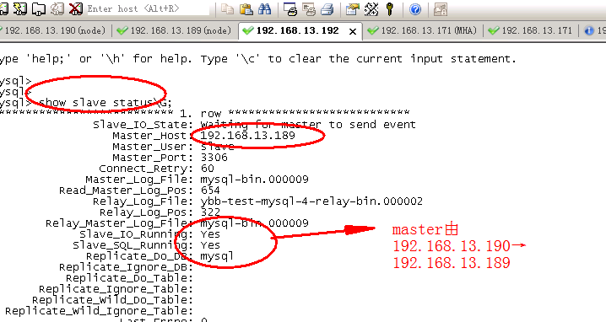606x322 pixels.
Task: Click the Slave_SQL_Running Yes value
Action: [x=210, y=245]
